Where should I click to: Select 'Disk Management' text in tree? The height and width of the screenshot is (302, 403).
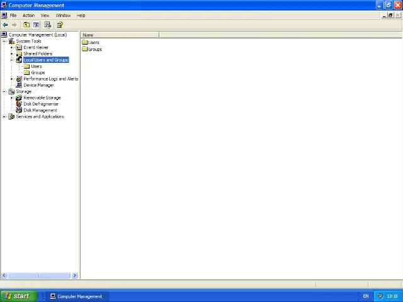(40, 110)
